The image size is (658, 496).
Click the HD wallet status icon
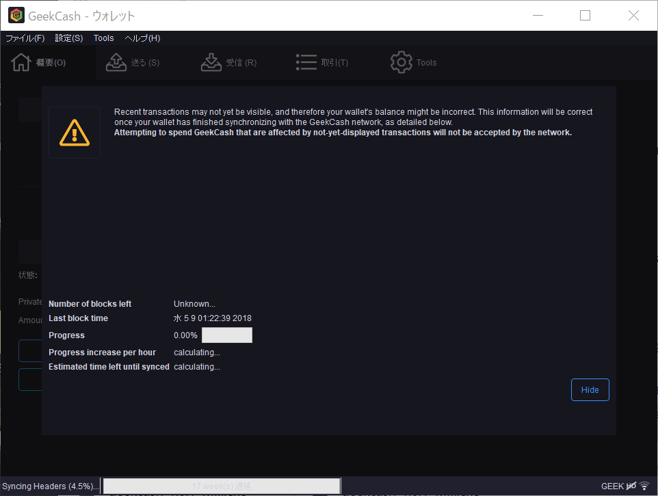[631, 486]
